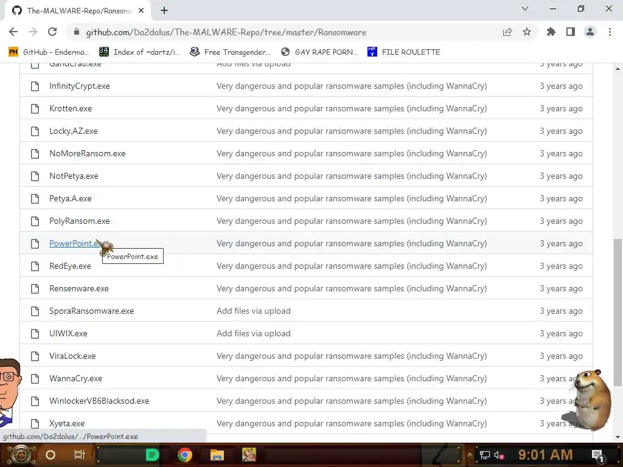Screen dimensions: 623x467
Task: Open the Petya.A.exe file link
Action: (71, 199)
